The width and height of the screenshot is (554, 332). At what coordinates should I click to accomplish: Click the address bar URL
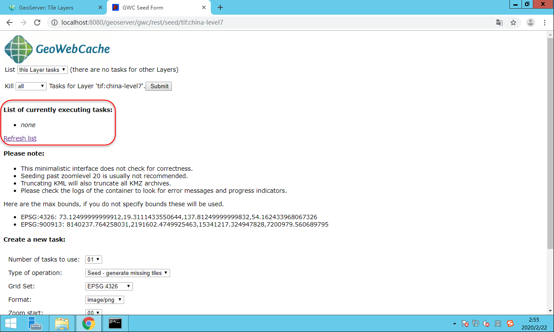[142, 22]
